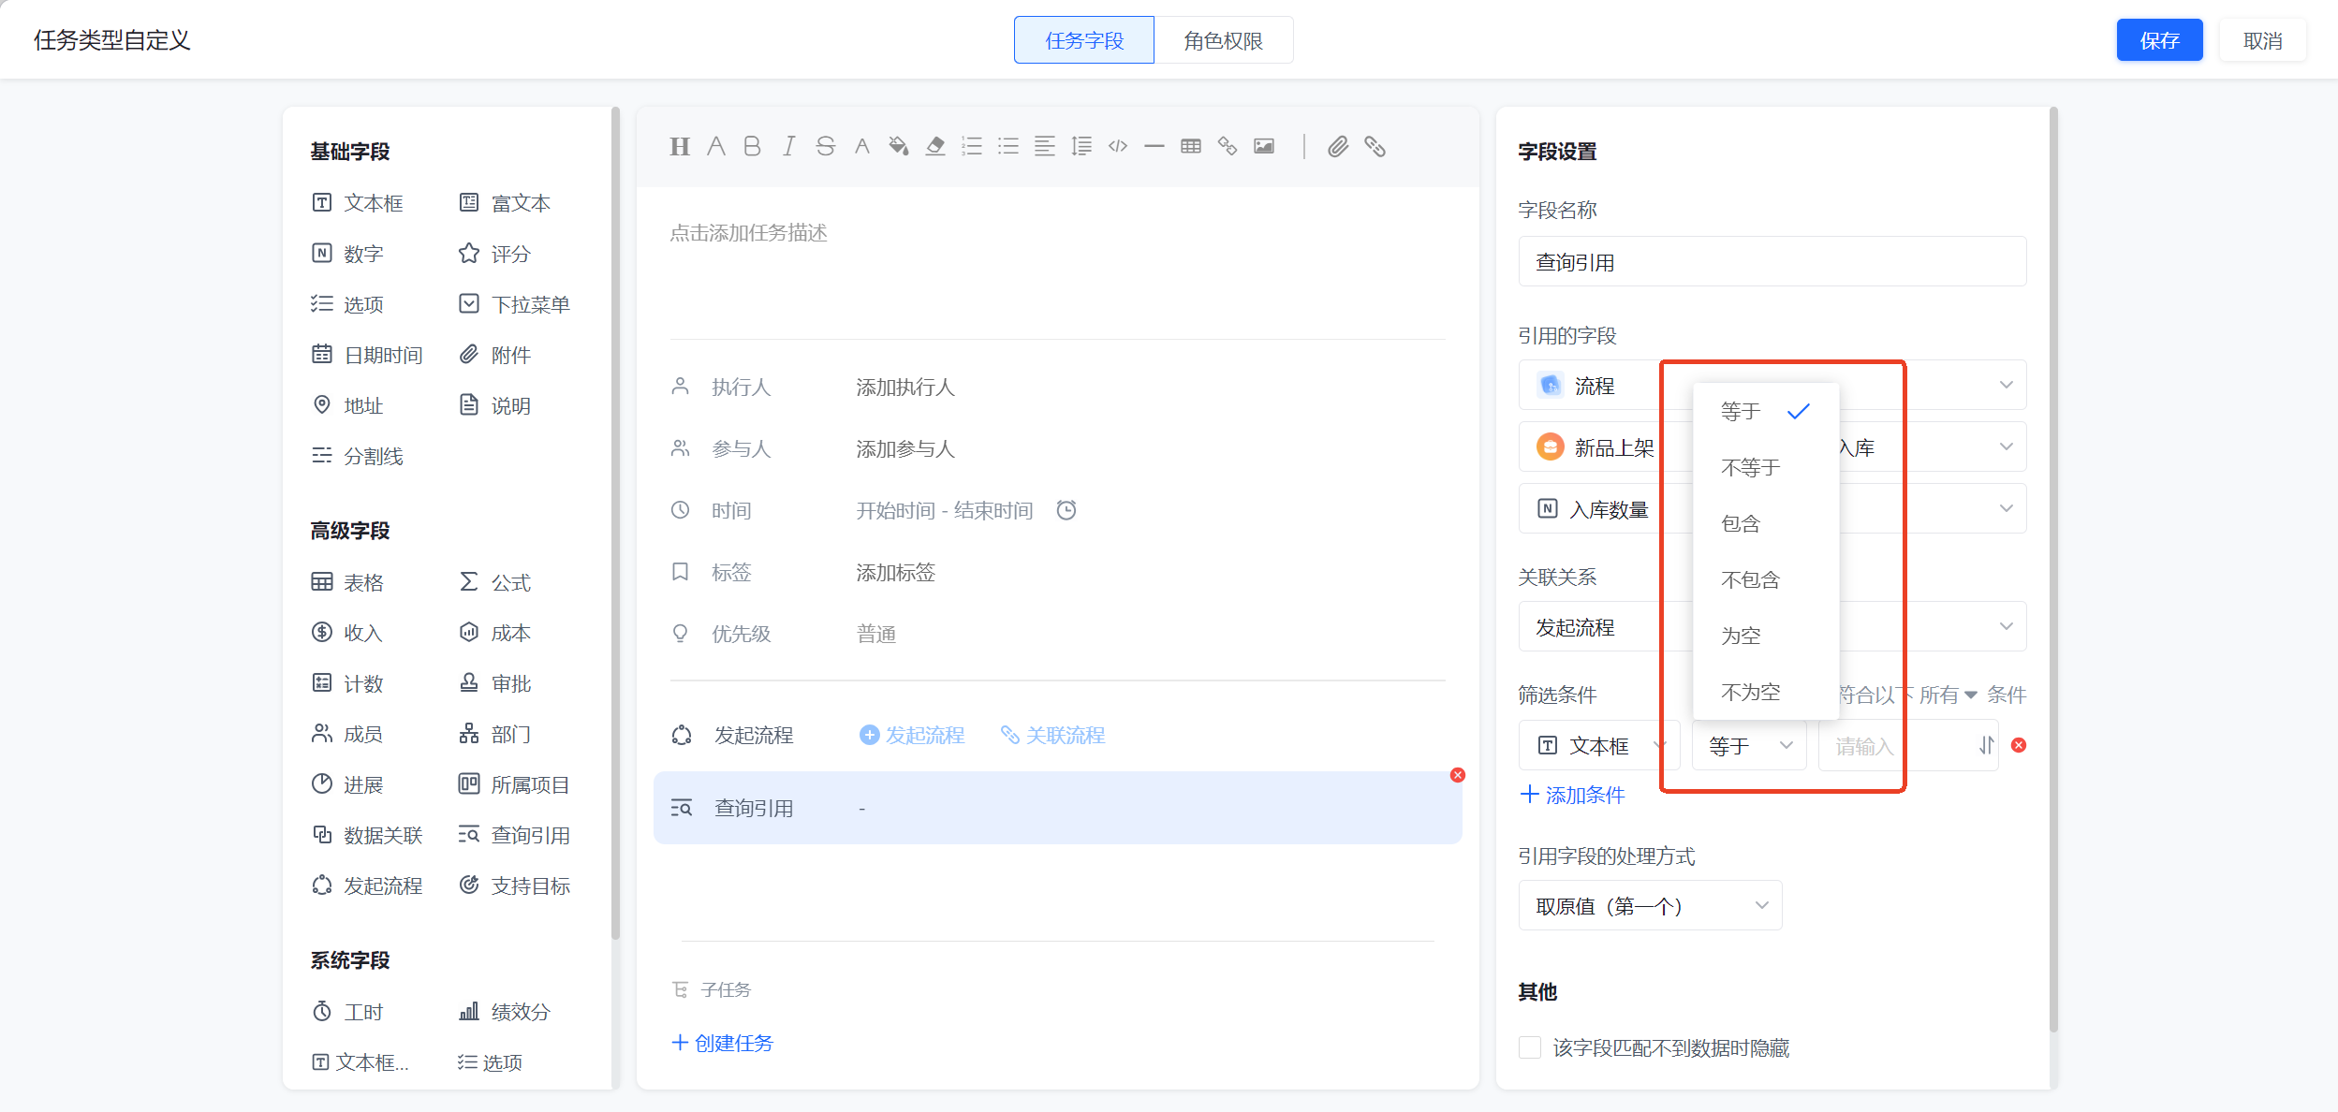Click 点击添加任务描述 description area
This screenshot has width=2338, height=1112.
[748, 232]
